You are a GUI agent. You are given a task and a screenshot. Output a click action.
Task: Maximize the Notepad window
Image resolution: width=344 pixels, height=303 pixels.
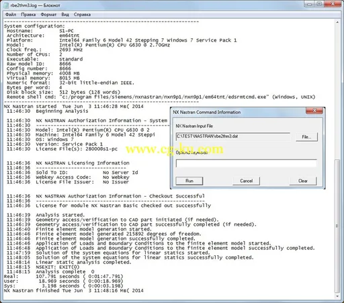pyautogui.click(x=320, y=4)
